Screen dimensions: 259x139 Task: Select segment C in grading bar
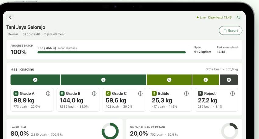169,80
